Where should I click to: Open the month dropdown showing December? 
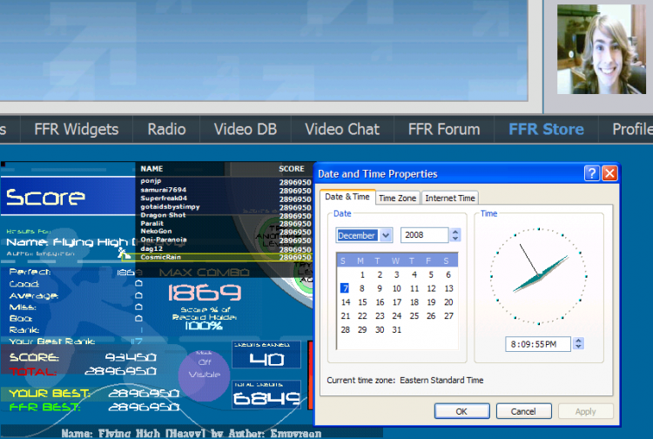pos(385,235)
